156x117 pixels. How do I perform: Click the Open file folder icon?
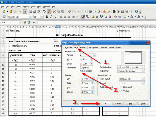(11, 11)
